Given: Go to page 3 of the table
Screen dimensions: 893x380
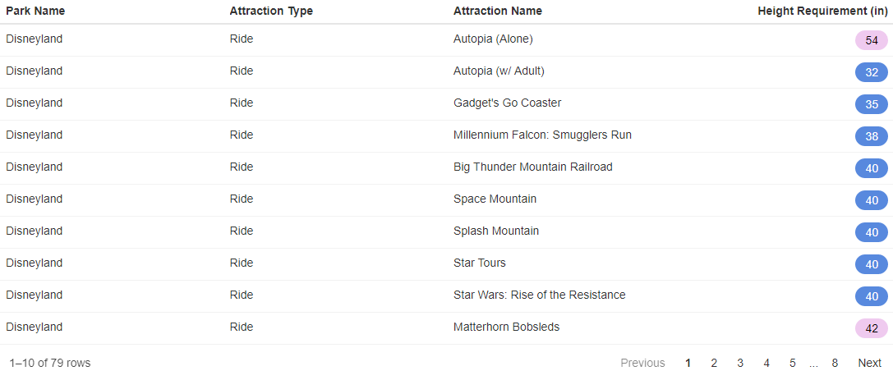Looking at the screenshot, I should pos(740,363).
